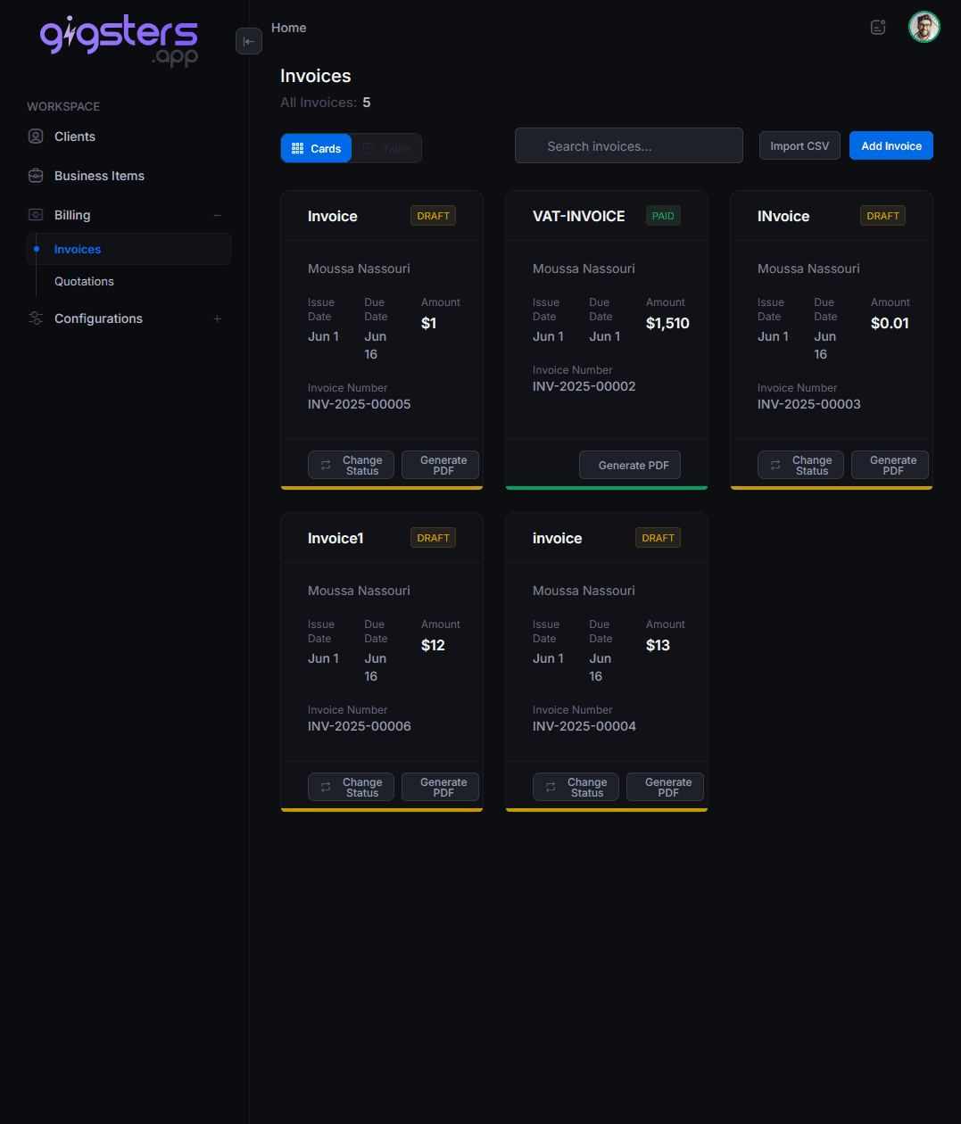This screenshot has width=961, height=1124.
Task: Change Status of INV-2025-00003
Action: point(800,465)
